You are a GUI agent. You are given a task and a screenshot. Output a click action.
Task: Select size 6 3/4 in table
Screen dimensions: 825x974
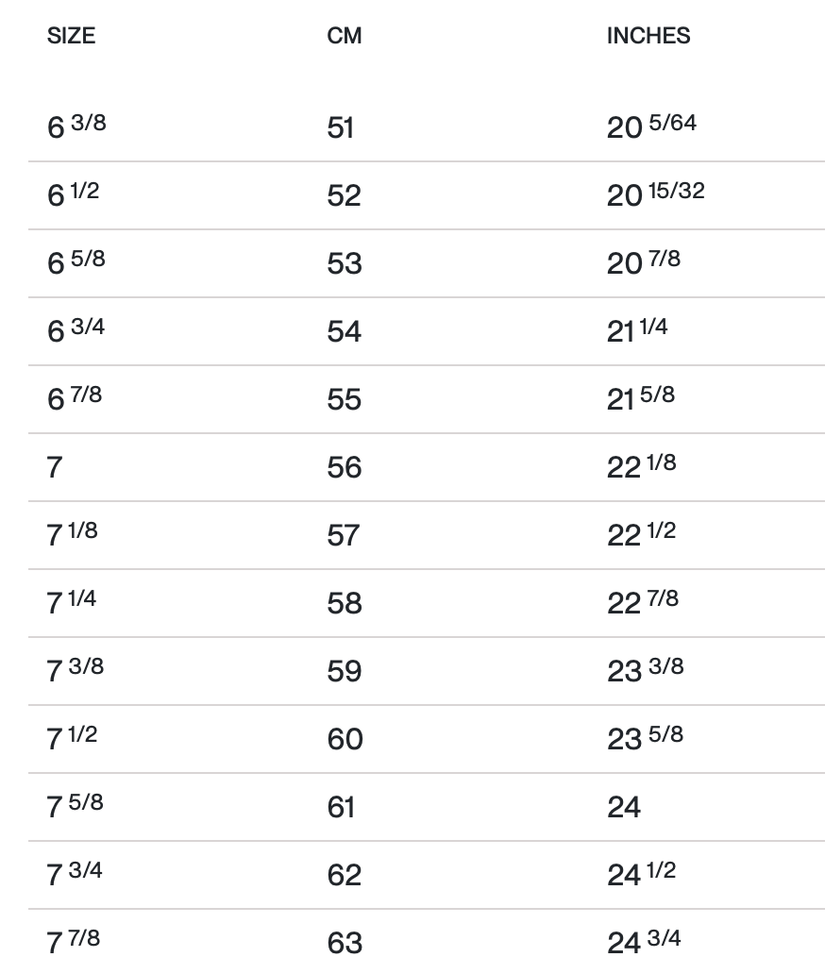[75, 330]
